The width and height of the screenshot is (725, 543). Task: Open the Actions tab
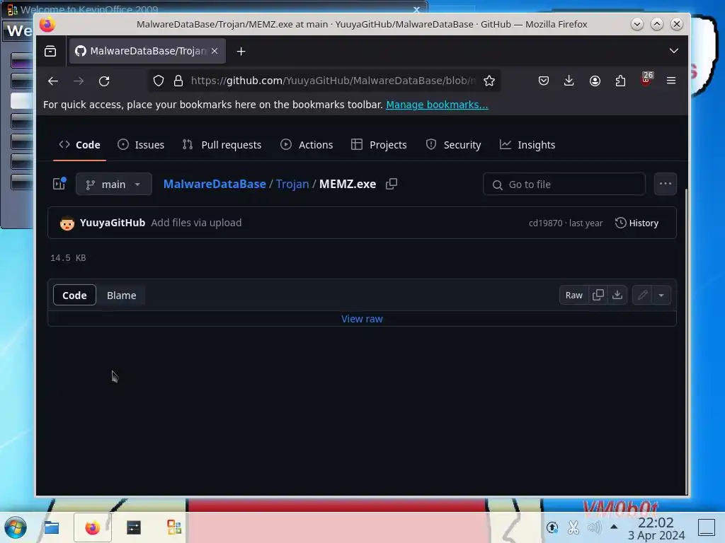point(307,145)
